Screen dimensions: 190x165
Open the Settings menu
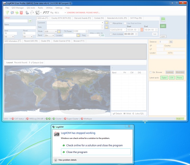[x=59, y=8]
